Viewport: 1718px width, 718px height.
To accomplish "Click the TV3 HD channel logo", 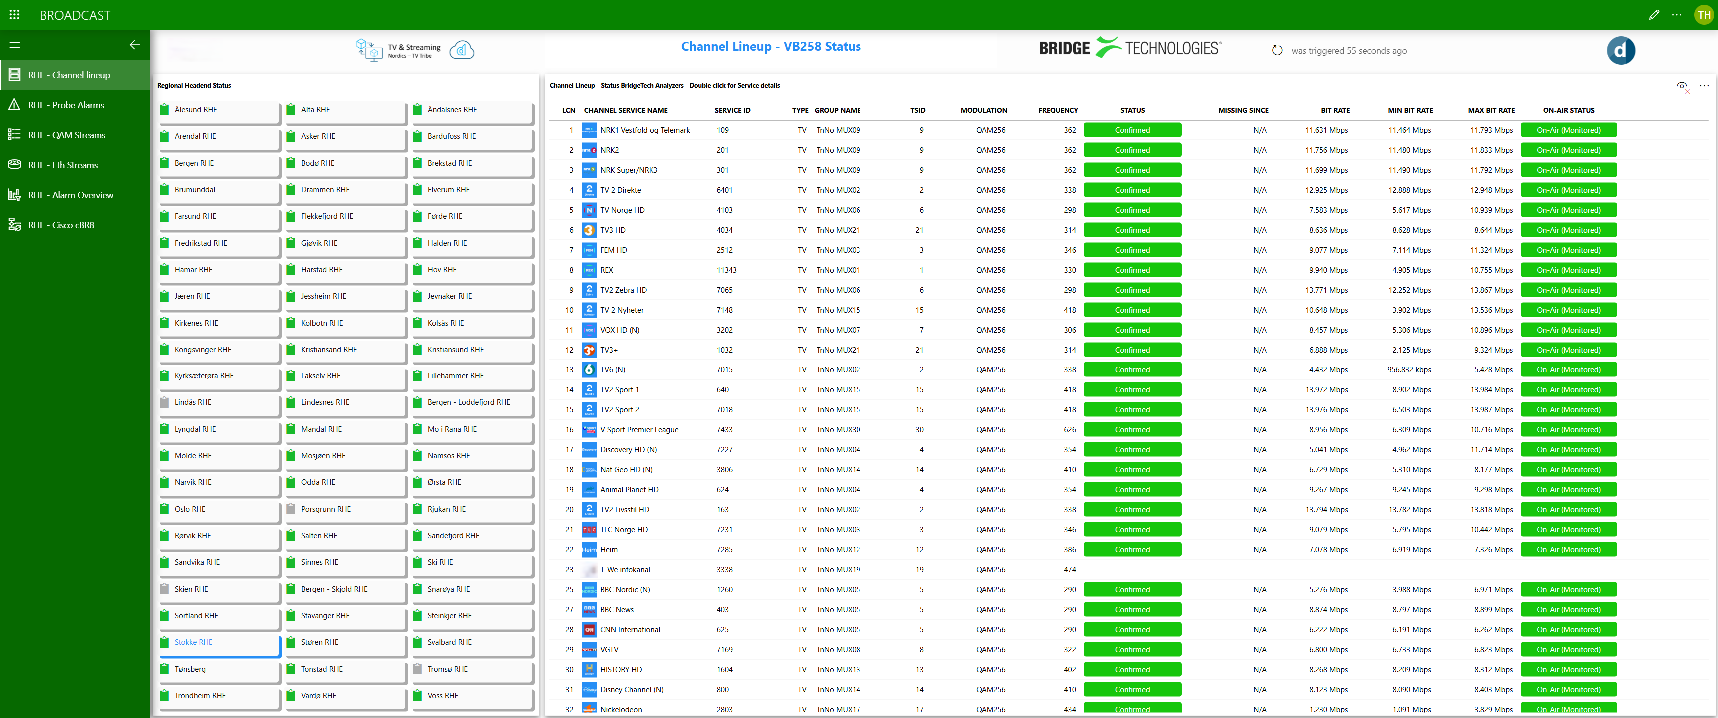I will coord(589,230).
